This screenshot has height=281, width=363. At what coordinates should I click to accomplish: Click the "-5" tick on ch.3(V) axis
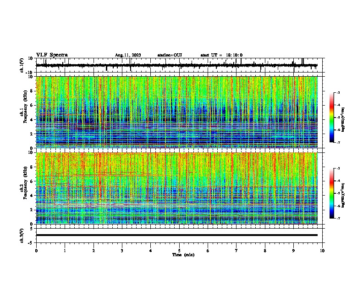tap(31, 243)
